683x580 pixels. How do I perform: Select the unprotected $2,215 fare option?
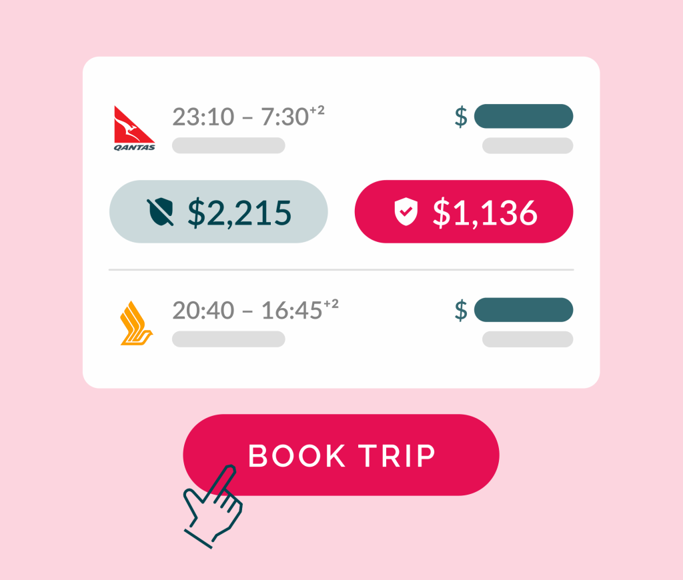pos(218,211)
